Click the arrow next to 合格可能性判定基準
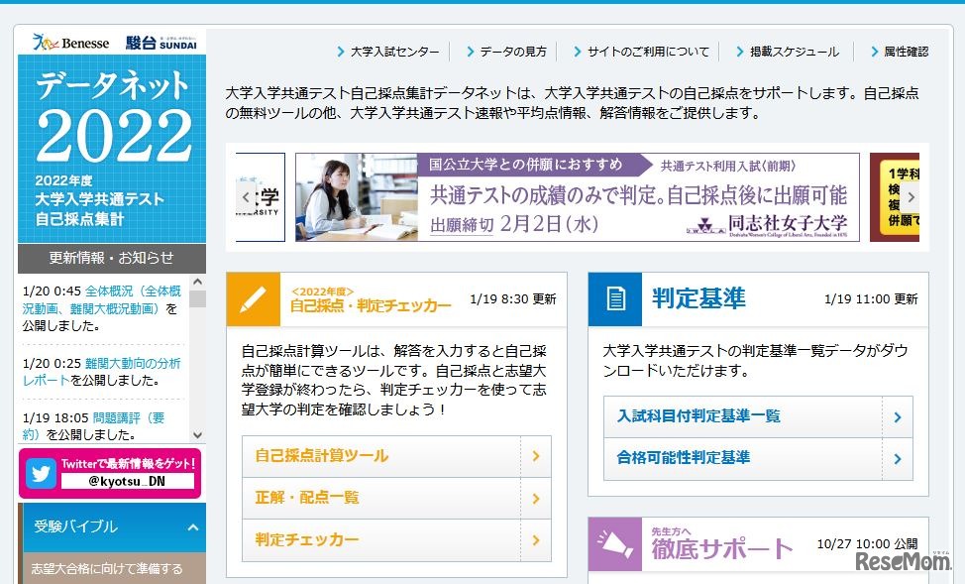This screenshot has height=584, width=965. [898, 458]
